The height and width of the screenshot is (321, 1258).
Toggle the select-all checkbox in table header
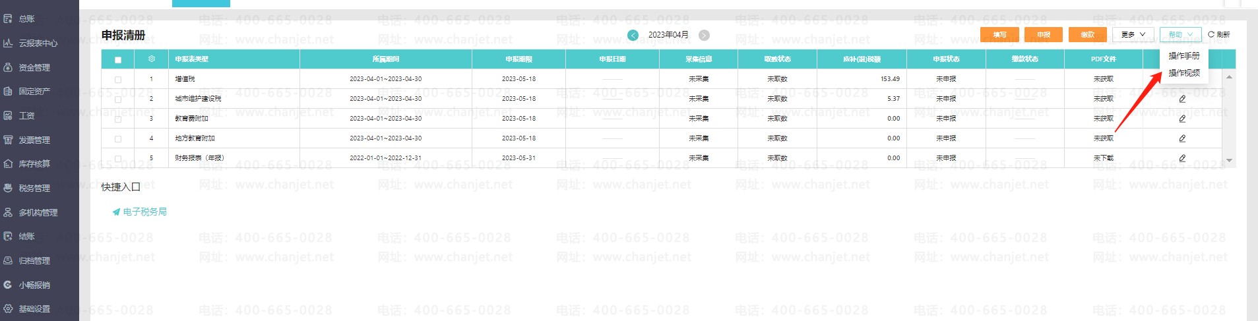[x=118, y=60]
